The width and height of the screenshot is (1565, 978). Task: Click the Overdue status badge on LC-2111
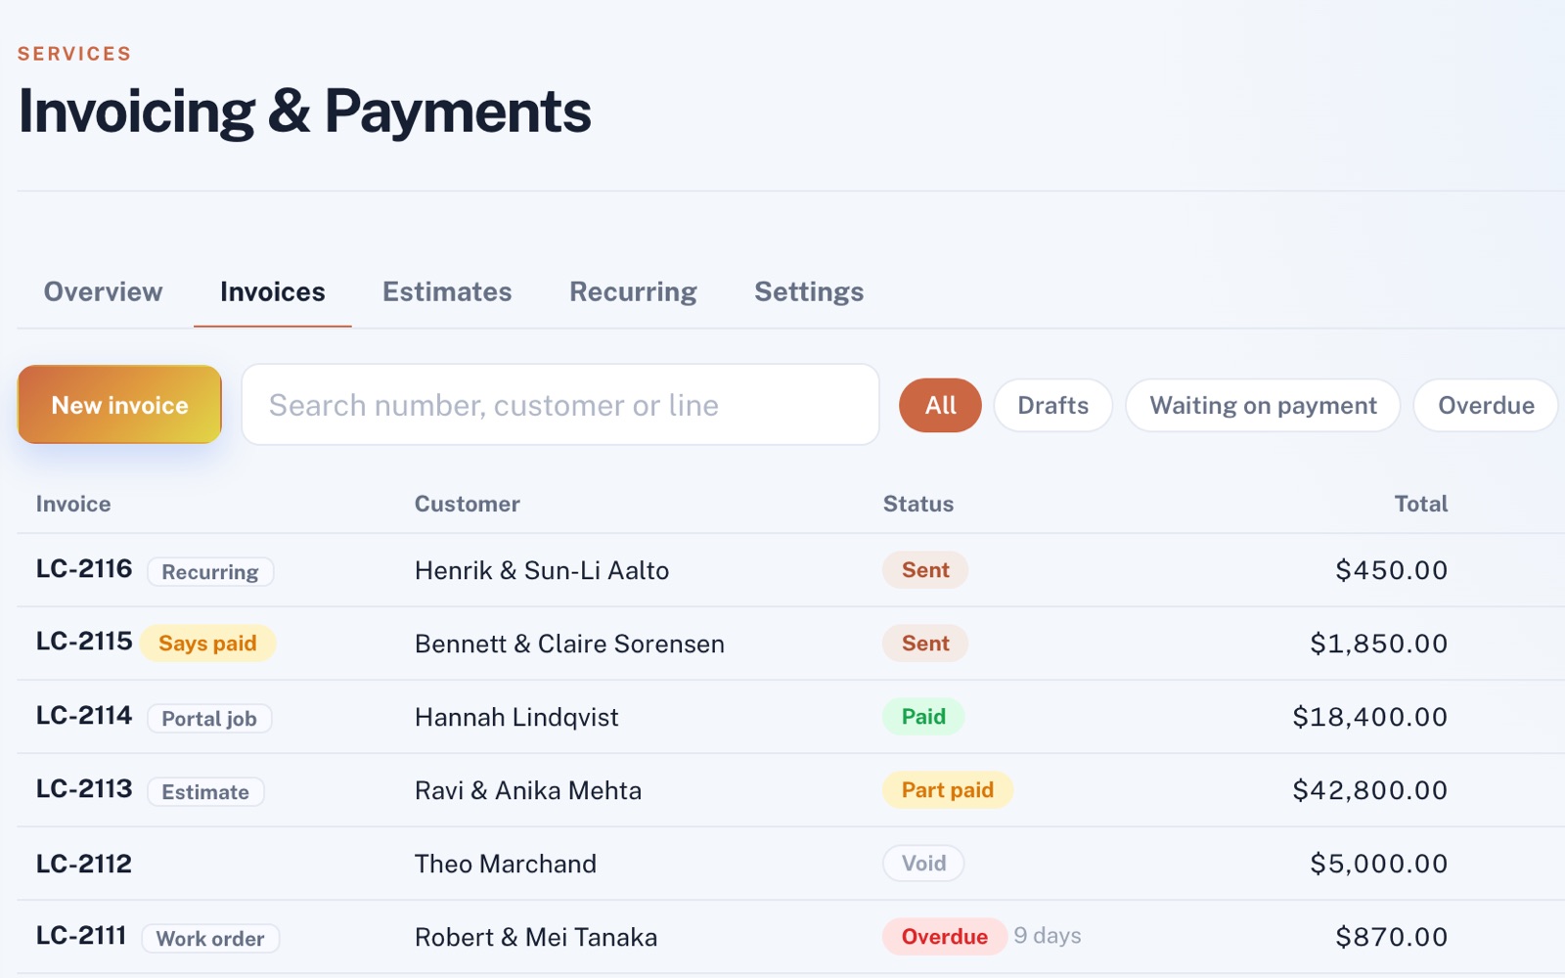click(x=944, y=937)
